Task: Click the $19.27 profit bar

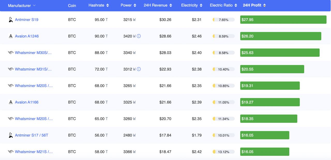Action: [x=270, y=102]
